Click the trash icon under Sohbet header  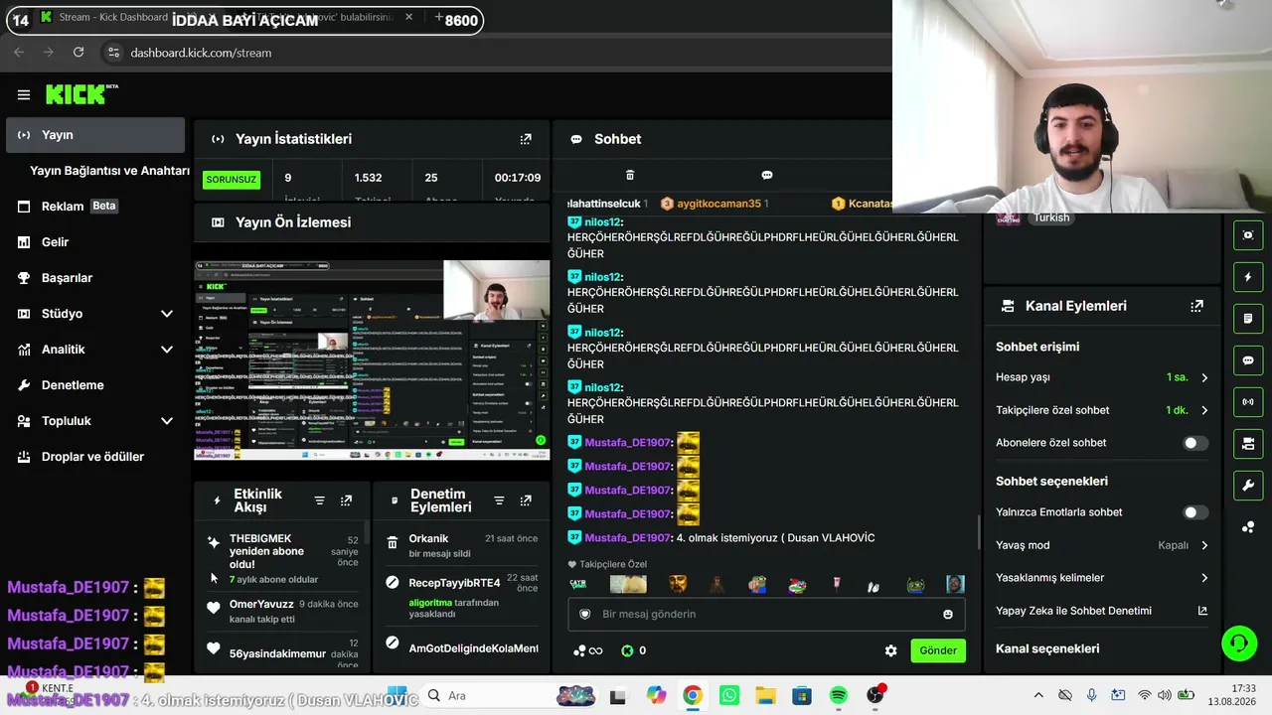pos(629,175)
